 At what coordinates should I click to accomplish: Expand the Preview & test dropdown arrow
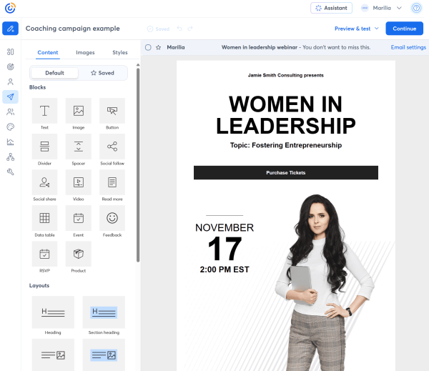click(x=377, y=29)
